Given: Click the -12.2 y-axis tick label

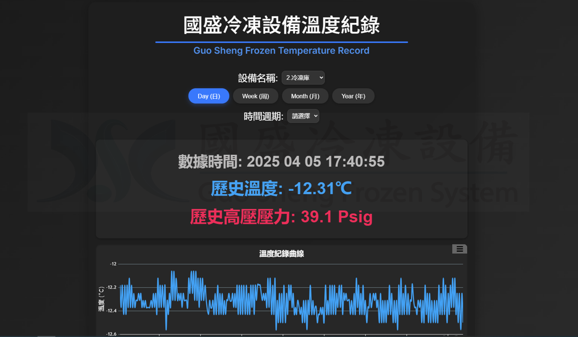Looking at the screenshot, I should [x=111, y=287].
